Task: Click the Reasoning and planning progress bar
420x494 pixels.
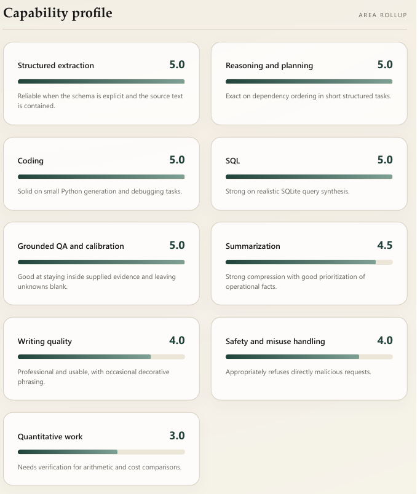Action: tap(309, 81)
